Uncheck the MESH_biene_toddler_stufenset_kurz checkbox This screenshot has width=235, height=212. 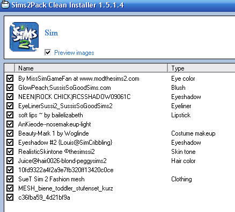point(10,188)
